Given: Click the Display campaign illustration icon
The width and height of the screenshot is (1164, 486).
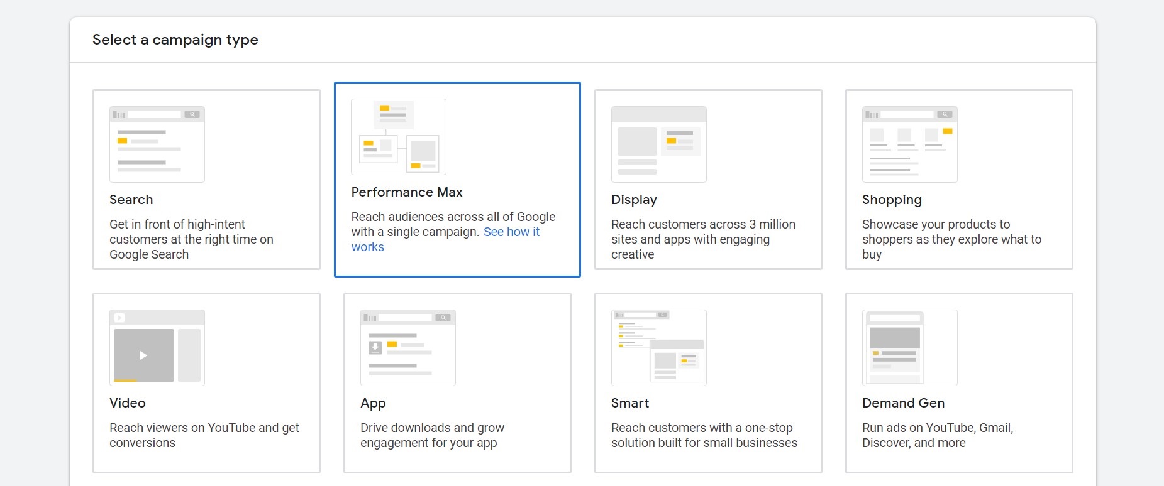Looking at the screenshot, I should pos(659,144).
